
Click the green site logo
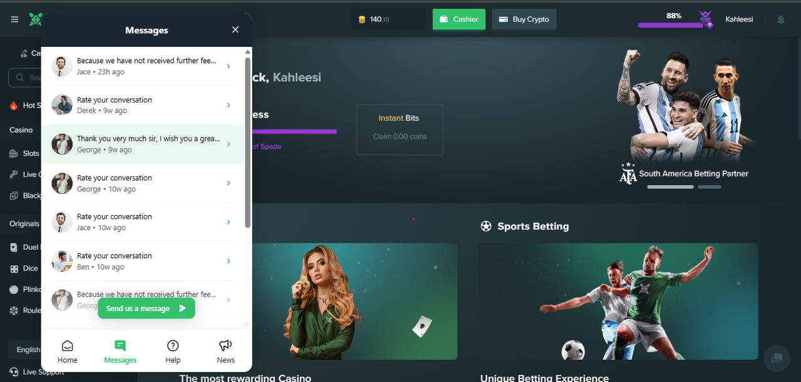pyautogui.click(x=34, y=19)
